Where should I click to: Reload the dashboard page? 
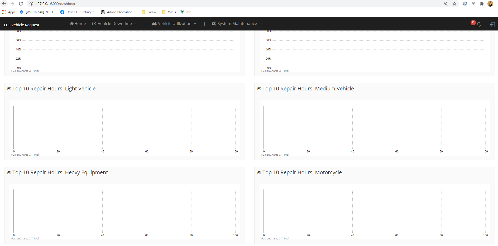(x=21, y=4)
